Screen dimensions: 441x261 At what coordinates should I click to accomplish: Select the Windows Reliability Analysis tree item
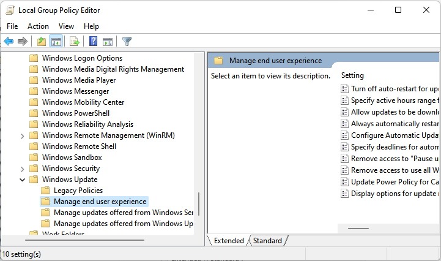(87, 124)
